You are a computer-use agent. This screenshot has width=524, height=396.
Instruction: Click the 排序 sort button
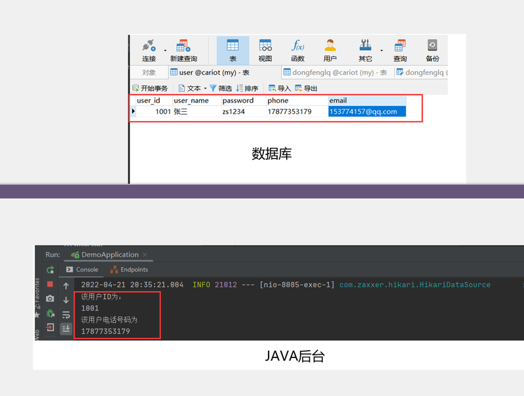[x=248, y=88]
